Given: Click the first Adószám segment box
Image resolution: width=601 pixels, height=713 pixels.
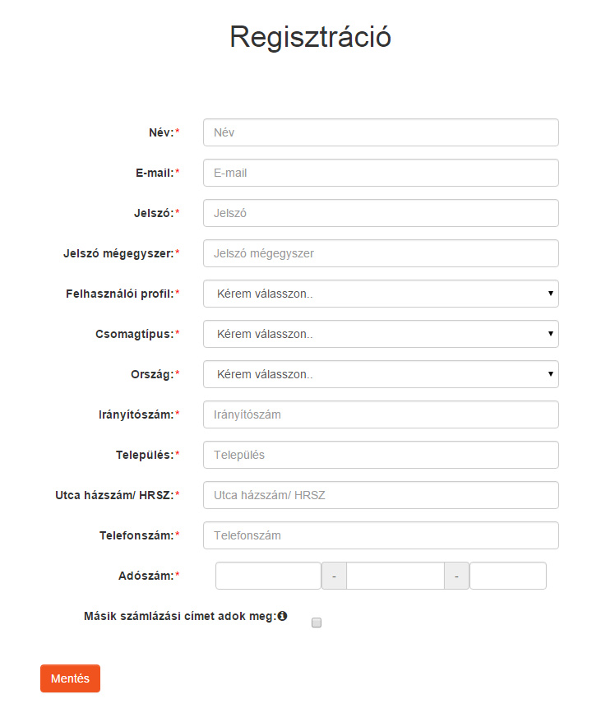Looking at the screenshot, I should click(x=268, y=576).
